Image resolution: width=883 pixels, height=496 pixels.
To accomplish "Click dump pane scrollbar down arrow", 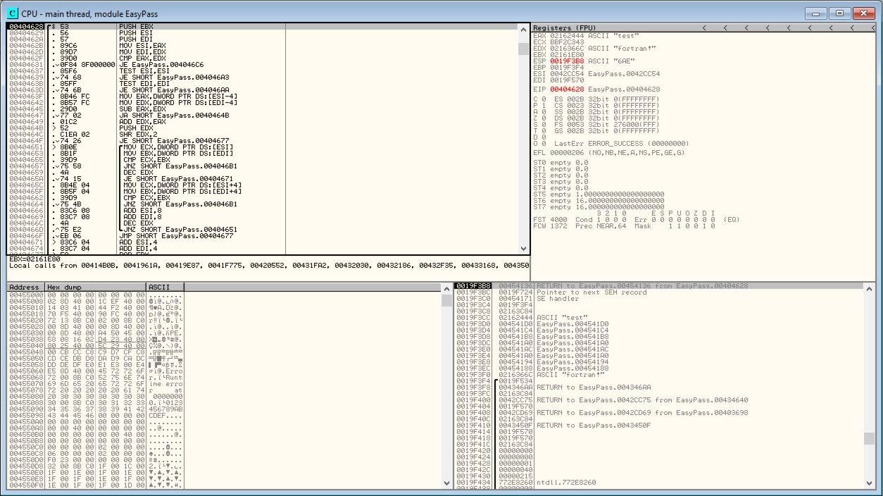I will [x=446, y=483].
